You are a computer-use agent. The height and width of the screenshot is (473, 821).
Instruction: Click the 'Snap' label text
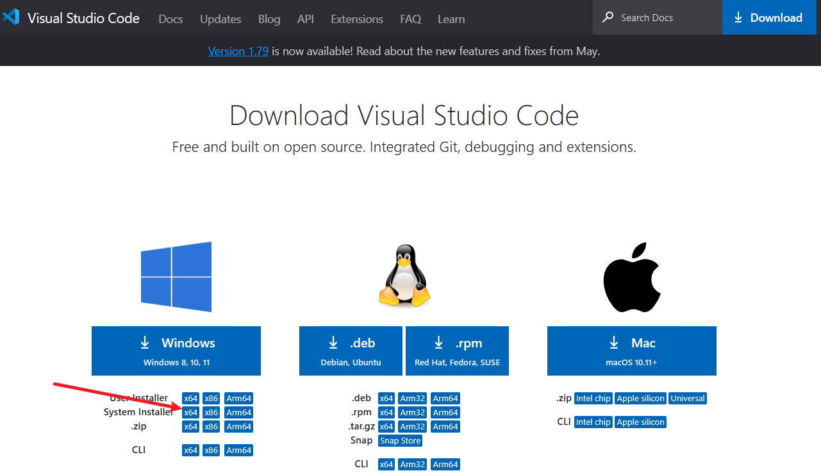click(361, 440)
